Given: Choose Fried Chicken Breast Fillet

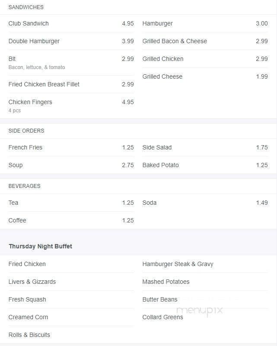Looking at the screenshot, I should tap(44, 85).
